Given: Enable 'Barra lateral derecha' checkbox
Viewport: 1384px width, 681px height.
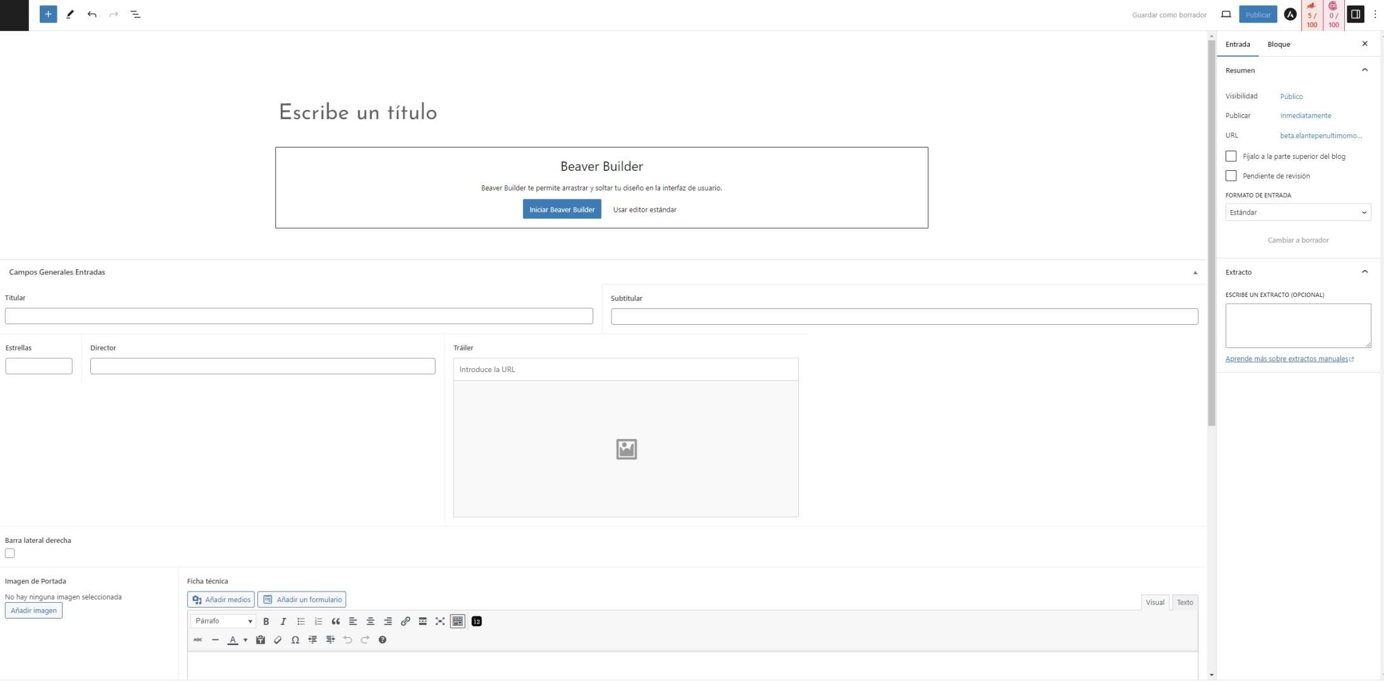Looking at the screenshot, I should tap(10, 553).
